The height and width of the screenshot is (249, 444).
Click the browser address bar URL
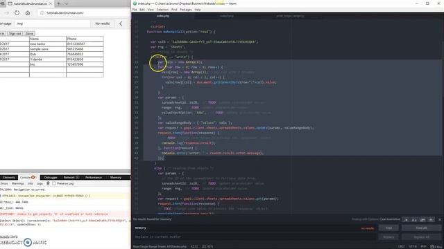click(65, 12)
